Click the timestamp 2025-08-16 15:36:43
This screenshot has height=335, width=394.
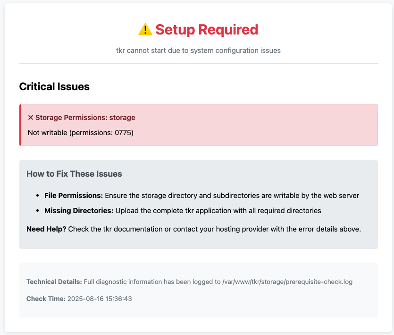click(x=100, y=299)
